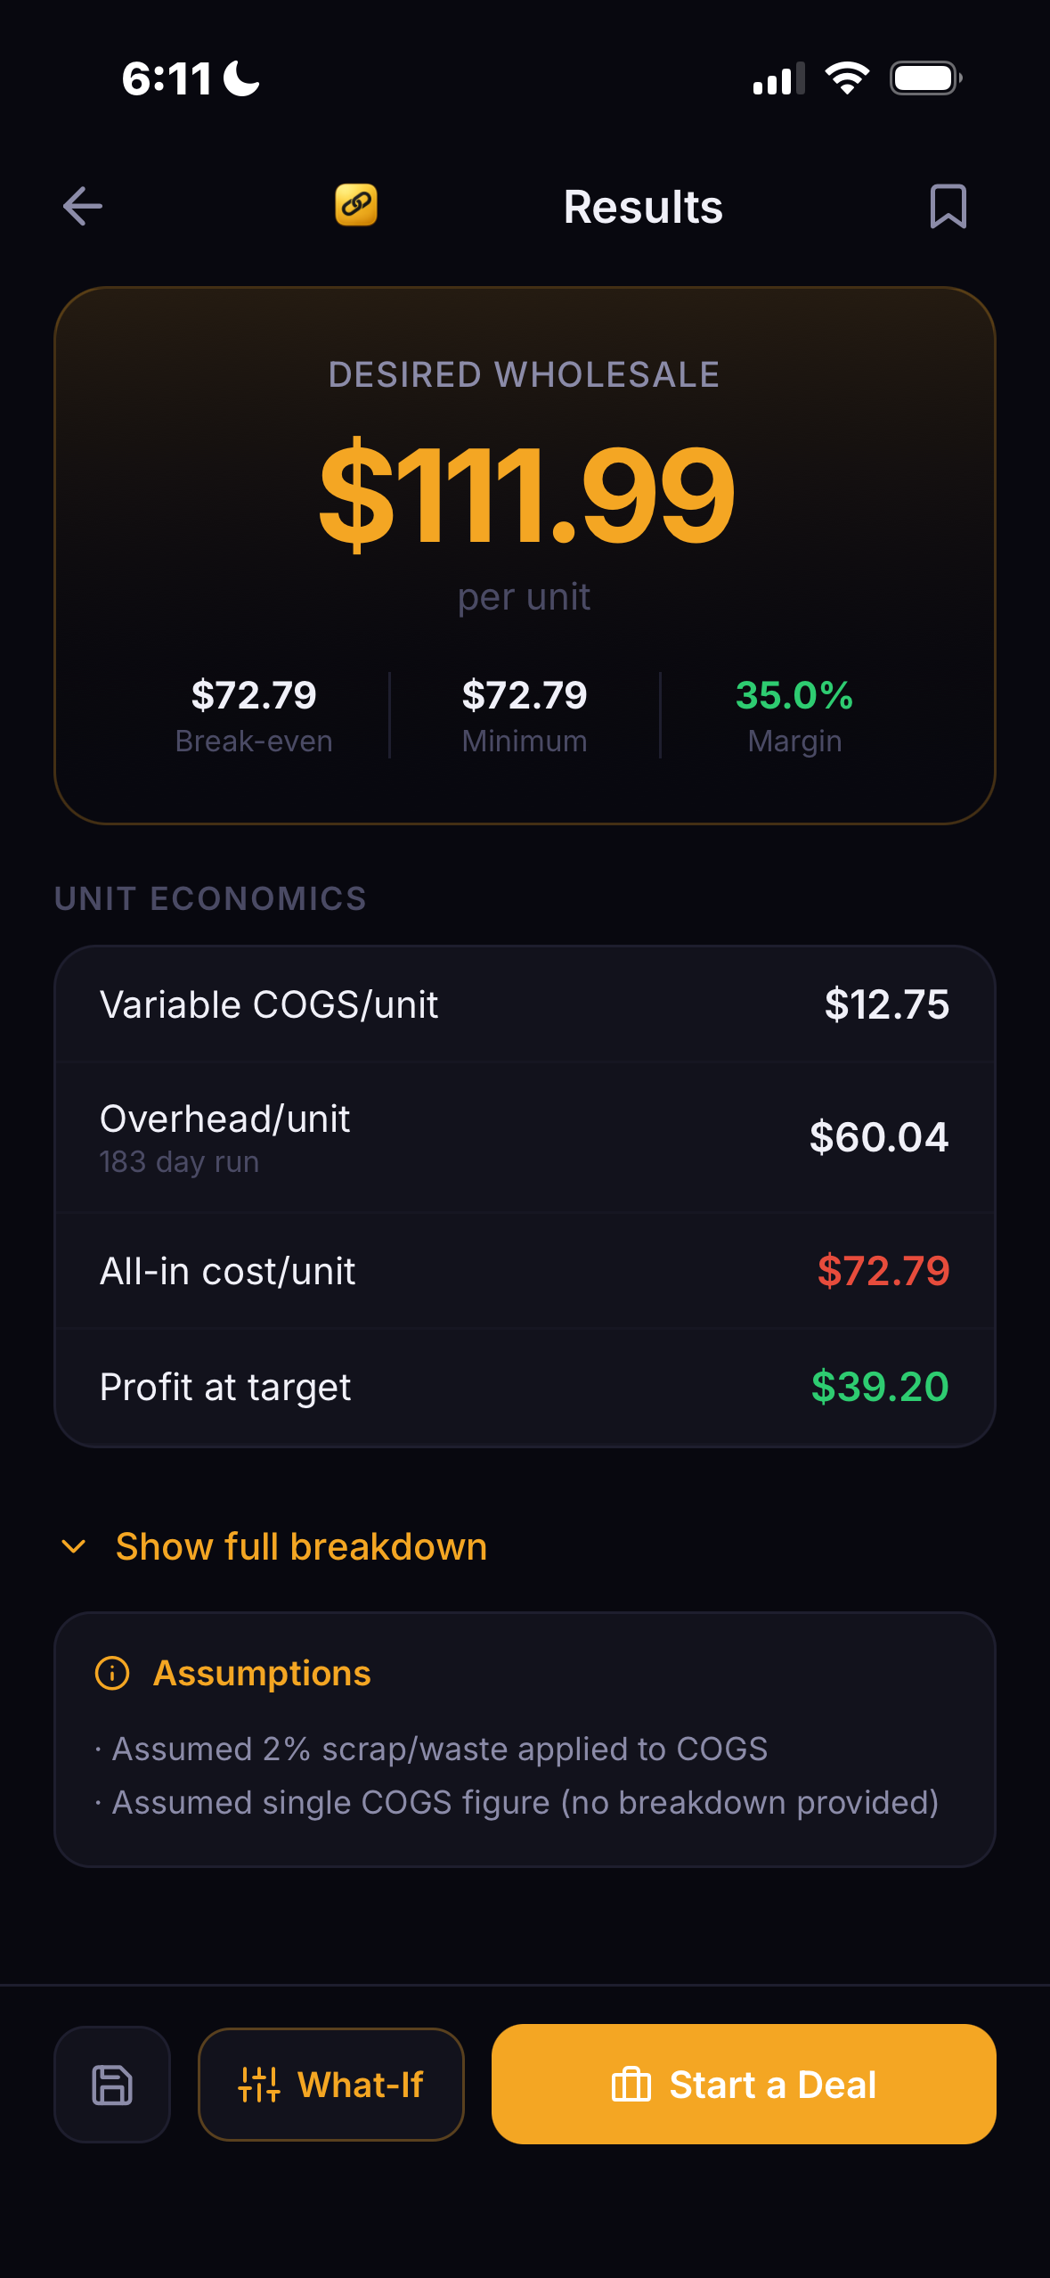Bookmark this results page
This screenshot has height=2278, width=1050.
946,206
